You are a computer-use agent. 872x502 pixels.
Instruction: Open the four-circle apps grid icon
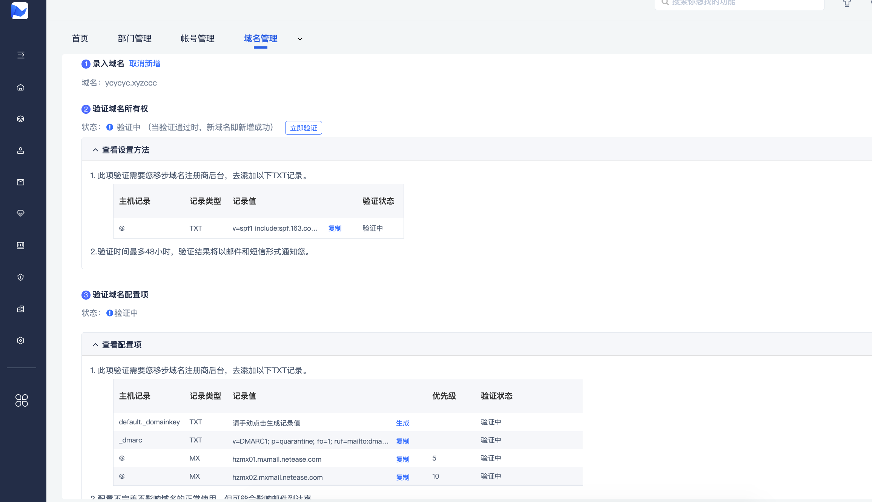coord(21,400)
